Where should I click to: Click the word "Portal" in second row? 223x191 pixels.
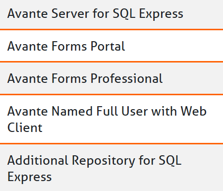point(108,46)
